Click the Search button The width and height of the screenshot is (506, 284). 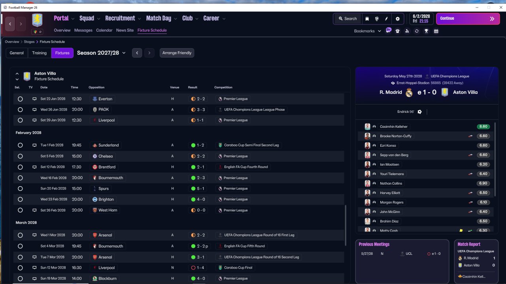click(347, 19)
